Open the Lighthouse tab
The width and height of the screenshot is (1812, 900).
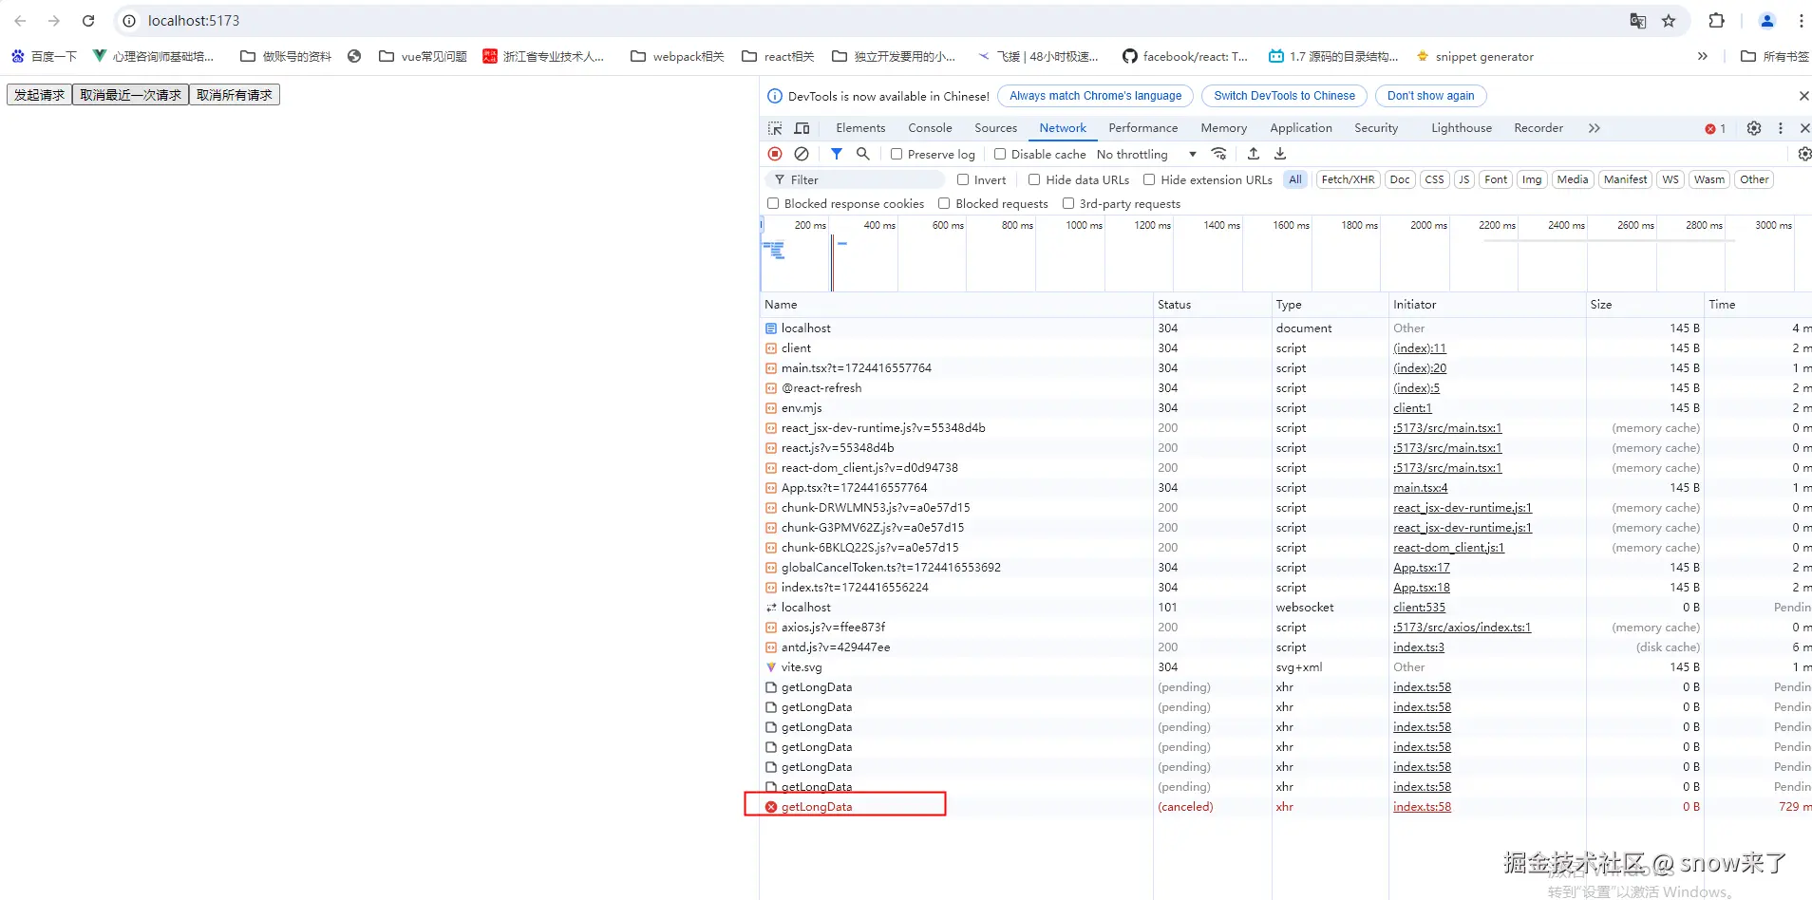pos(1462,128)
